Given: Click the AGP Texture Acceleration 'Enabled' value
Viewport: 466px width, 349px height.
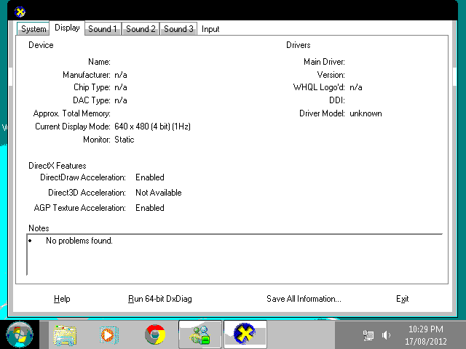Looking at the screenshot, I should tap(150, 208).
